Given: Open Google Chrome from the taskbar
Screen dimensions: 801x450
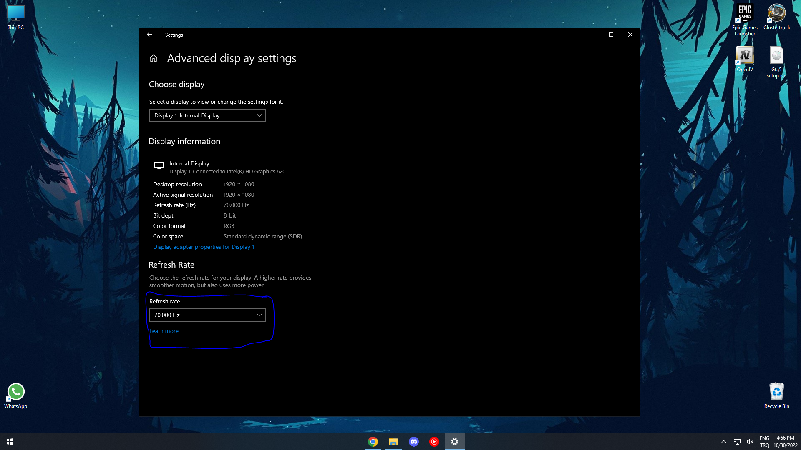Looking at the screenshot, I should (373, 442).
